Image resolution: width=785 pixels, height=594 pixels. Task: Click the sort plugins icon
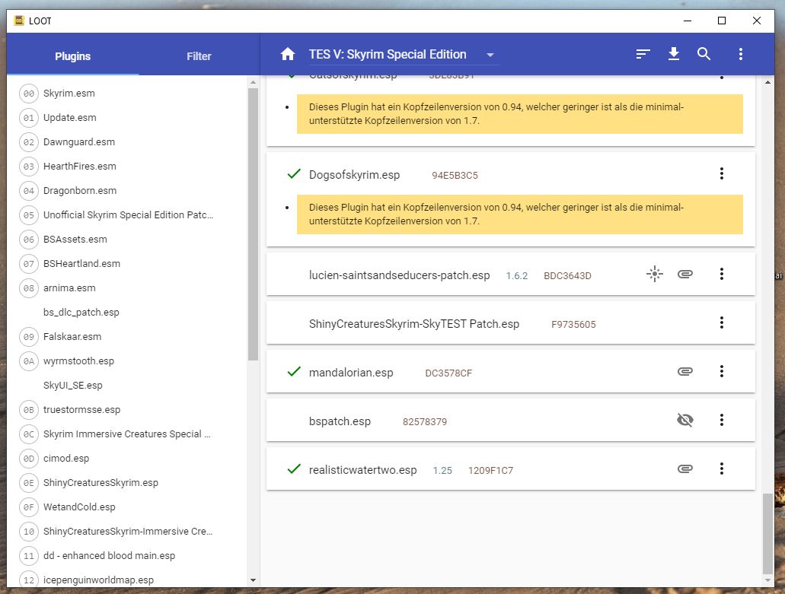tap(643, 54)
